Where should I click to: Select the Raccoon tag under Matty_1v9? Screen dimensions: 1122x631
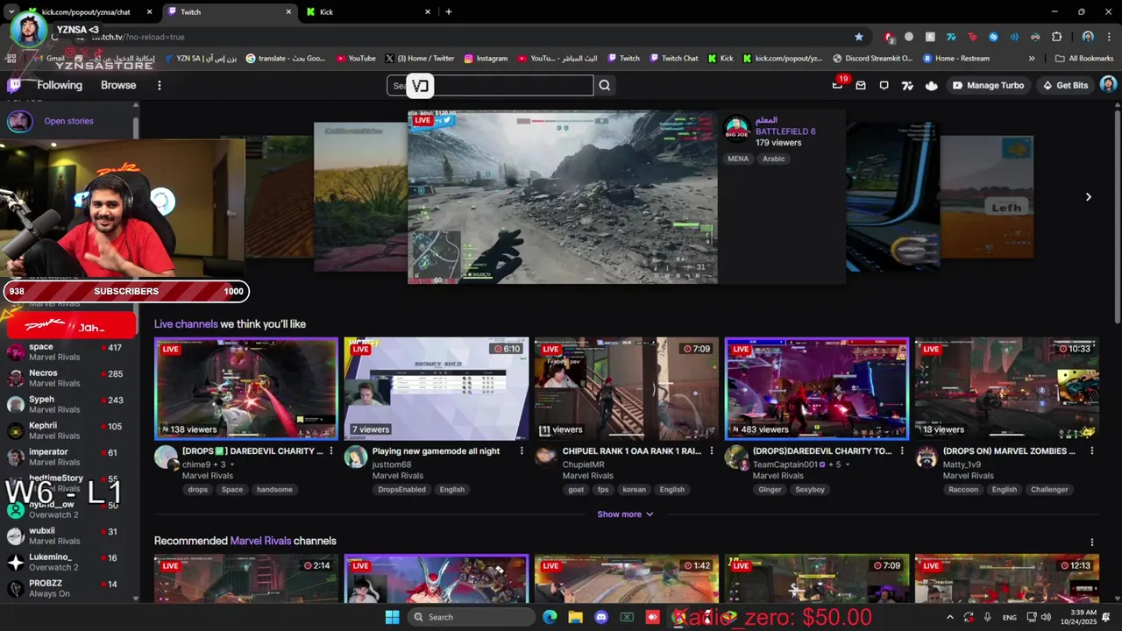[963, 490]
